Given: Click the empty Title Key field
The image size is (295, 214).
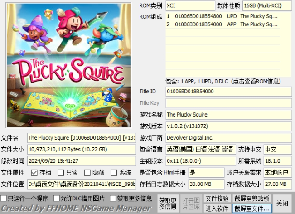Looking at the screenshot, I should 228,103.
